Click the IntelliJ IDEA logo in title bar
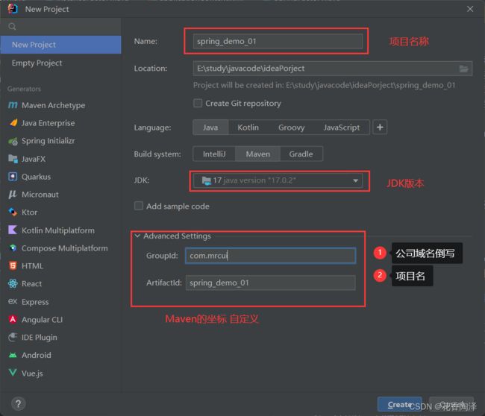 (13, 9)
